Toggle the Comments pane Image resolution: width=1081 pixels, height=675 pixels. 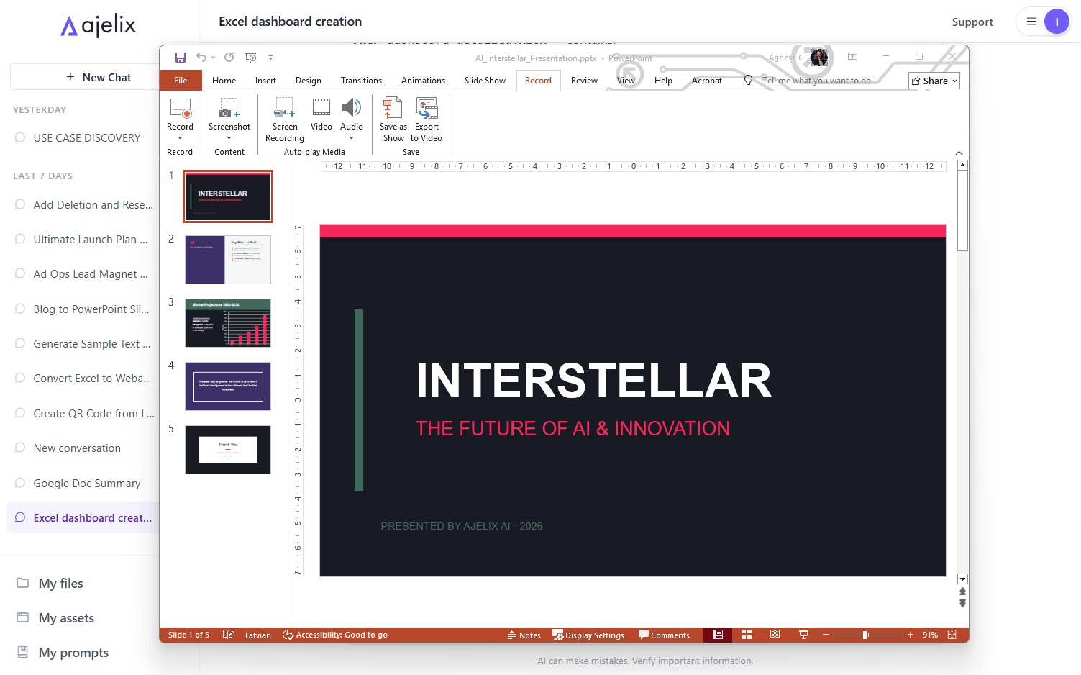pos(665,635)
